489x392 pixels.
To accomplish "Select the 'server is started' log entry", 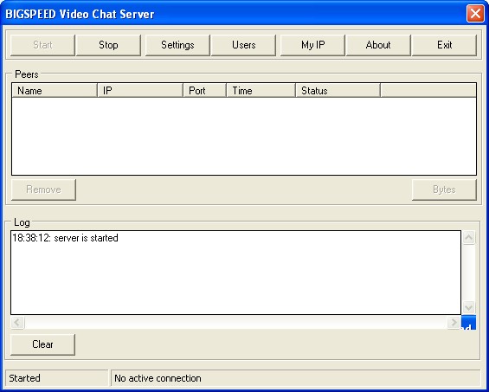I will 65,238.
